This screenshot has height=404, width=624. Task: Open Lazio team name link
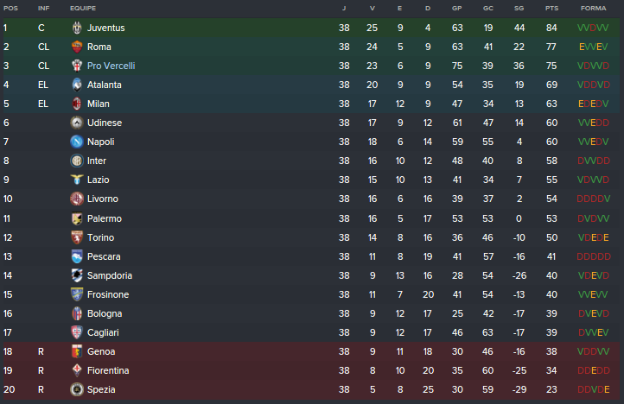[x=99, y=180]
